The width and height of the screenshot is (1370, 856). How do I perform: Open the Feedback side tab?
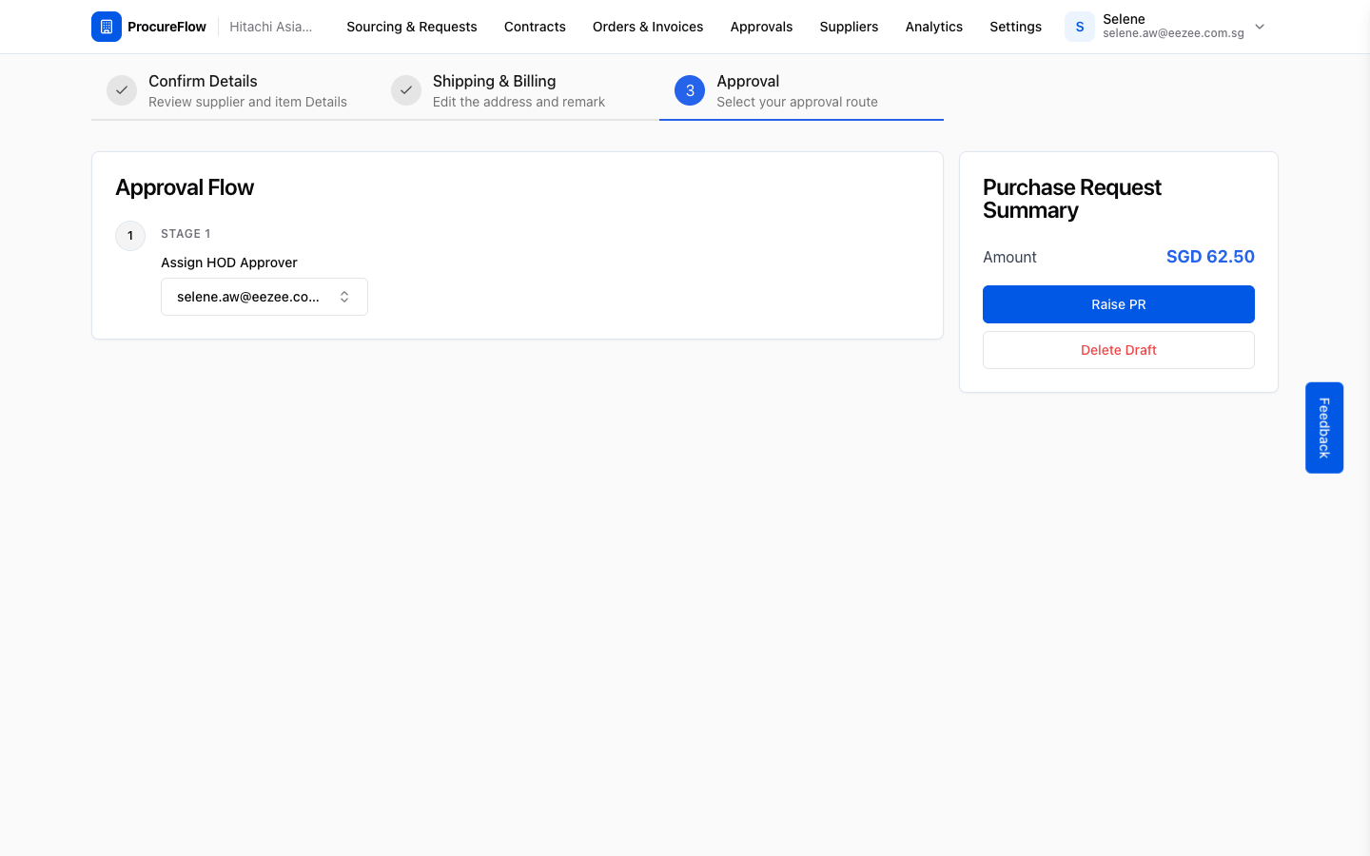[1324, 428]
